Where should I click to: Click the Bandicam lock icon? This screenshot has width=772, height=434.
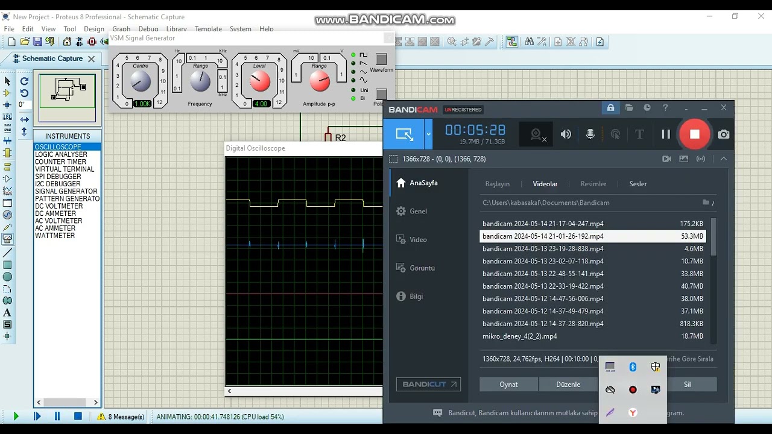pyautogui.click(x=610, y=108)
